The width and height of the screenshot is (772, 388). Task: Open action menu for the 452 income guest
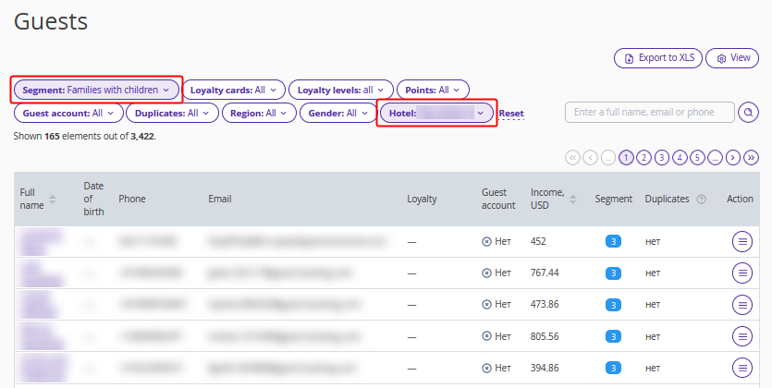click(x=741, y=241)
